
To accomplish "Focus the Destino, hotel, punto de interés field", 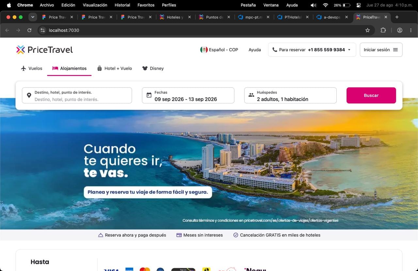I will point(77,95).
